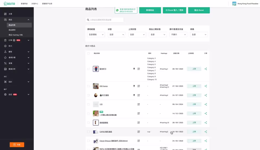This screenshot has height=150, width=260.
Task: Select 商品列表 in the sidebar
Action: 19,25
